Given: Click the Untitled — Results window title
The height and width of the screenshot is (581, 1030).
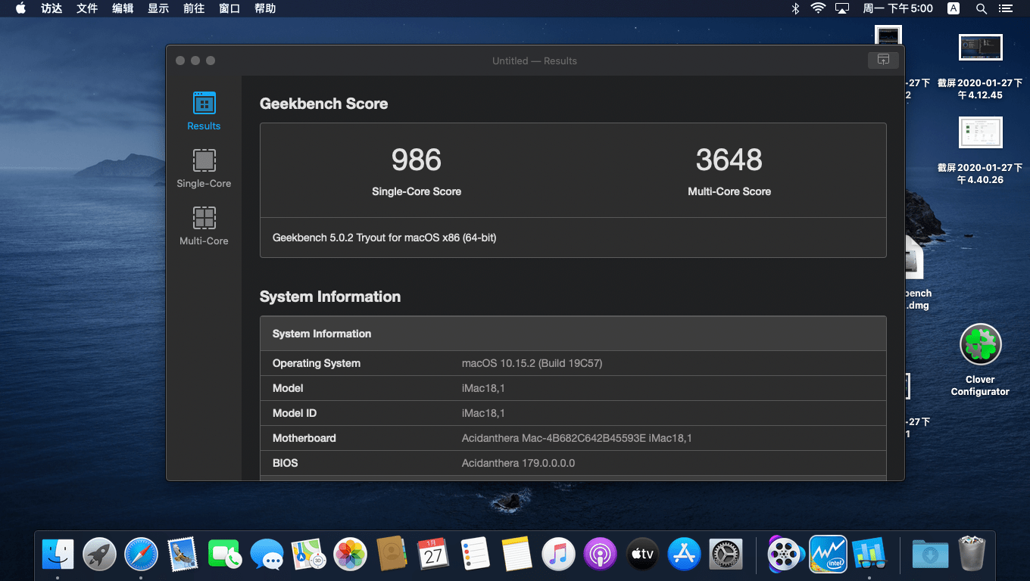Looking at the screenshot, I should pos(535,61).
